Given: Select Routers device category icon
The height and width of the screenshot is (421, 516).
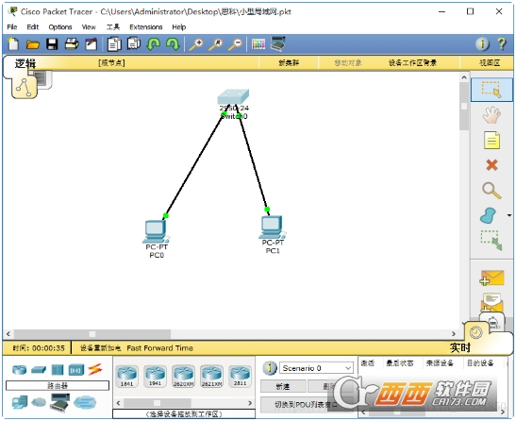Looking at the screenshot, I should point(19,370).
